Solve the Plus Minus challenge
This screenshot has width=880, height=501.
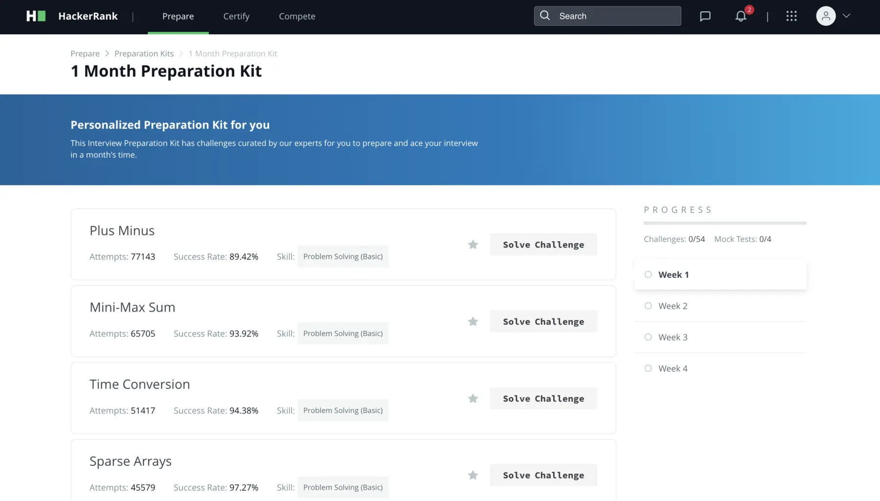coord(543,245)
